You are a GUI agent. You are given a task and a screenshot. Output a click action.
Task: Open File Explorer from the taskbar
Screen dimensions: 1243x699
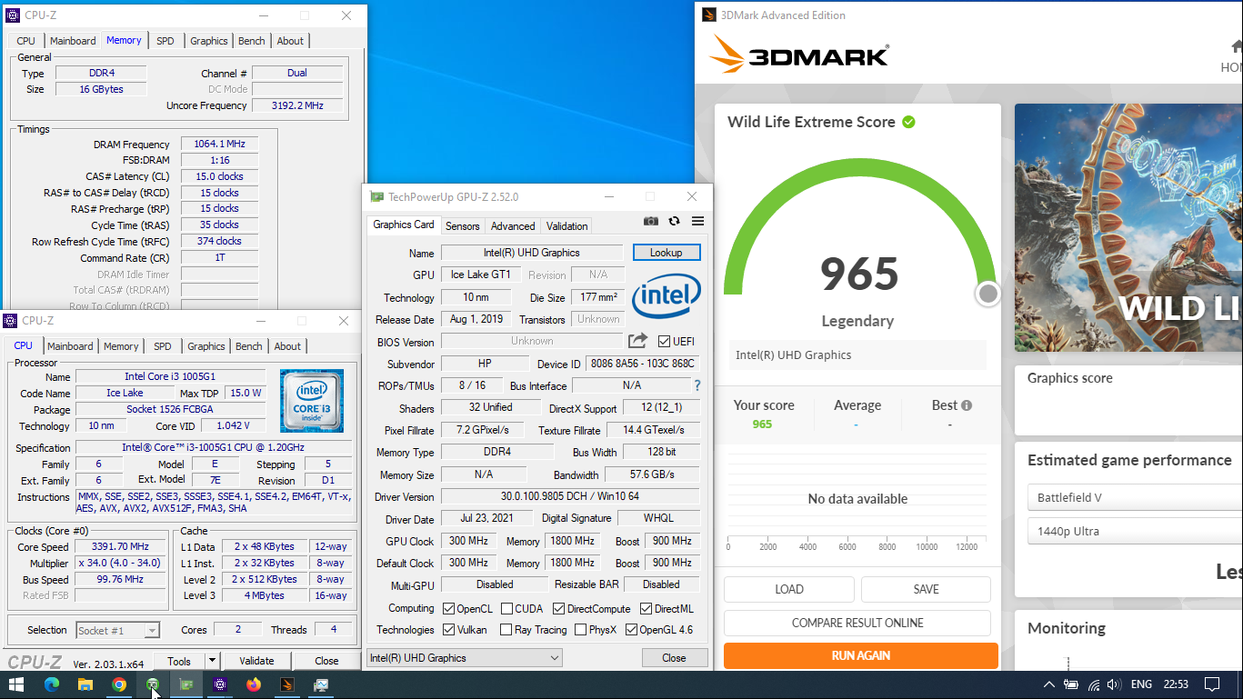(x=85, y=684)
